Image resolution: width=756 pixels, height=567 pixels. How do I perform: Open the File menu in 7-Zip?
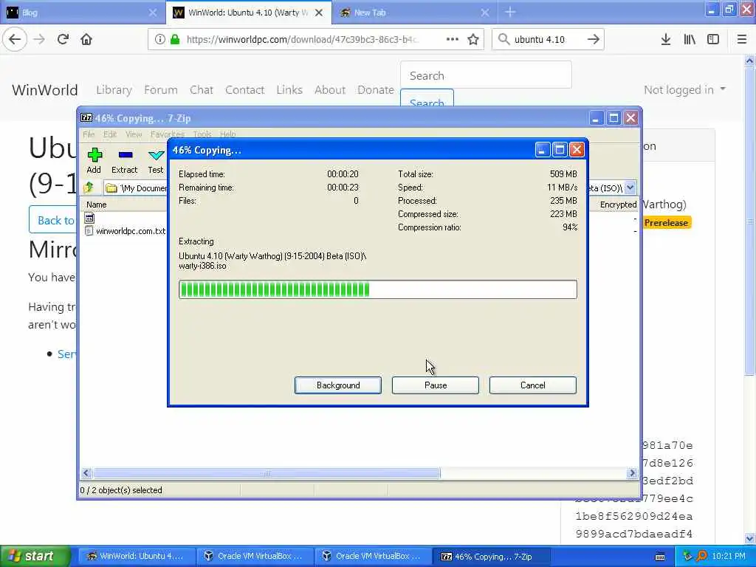[x=89, y=134]
